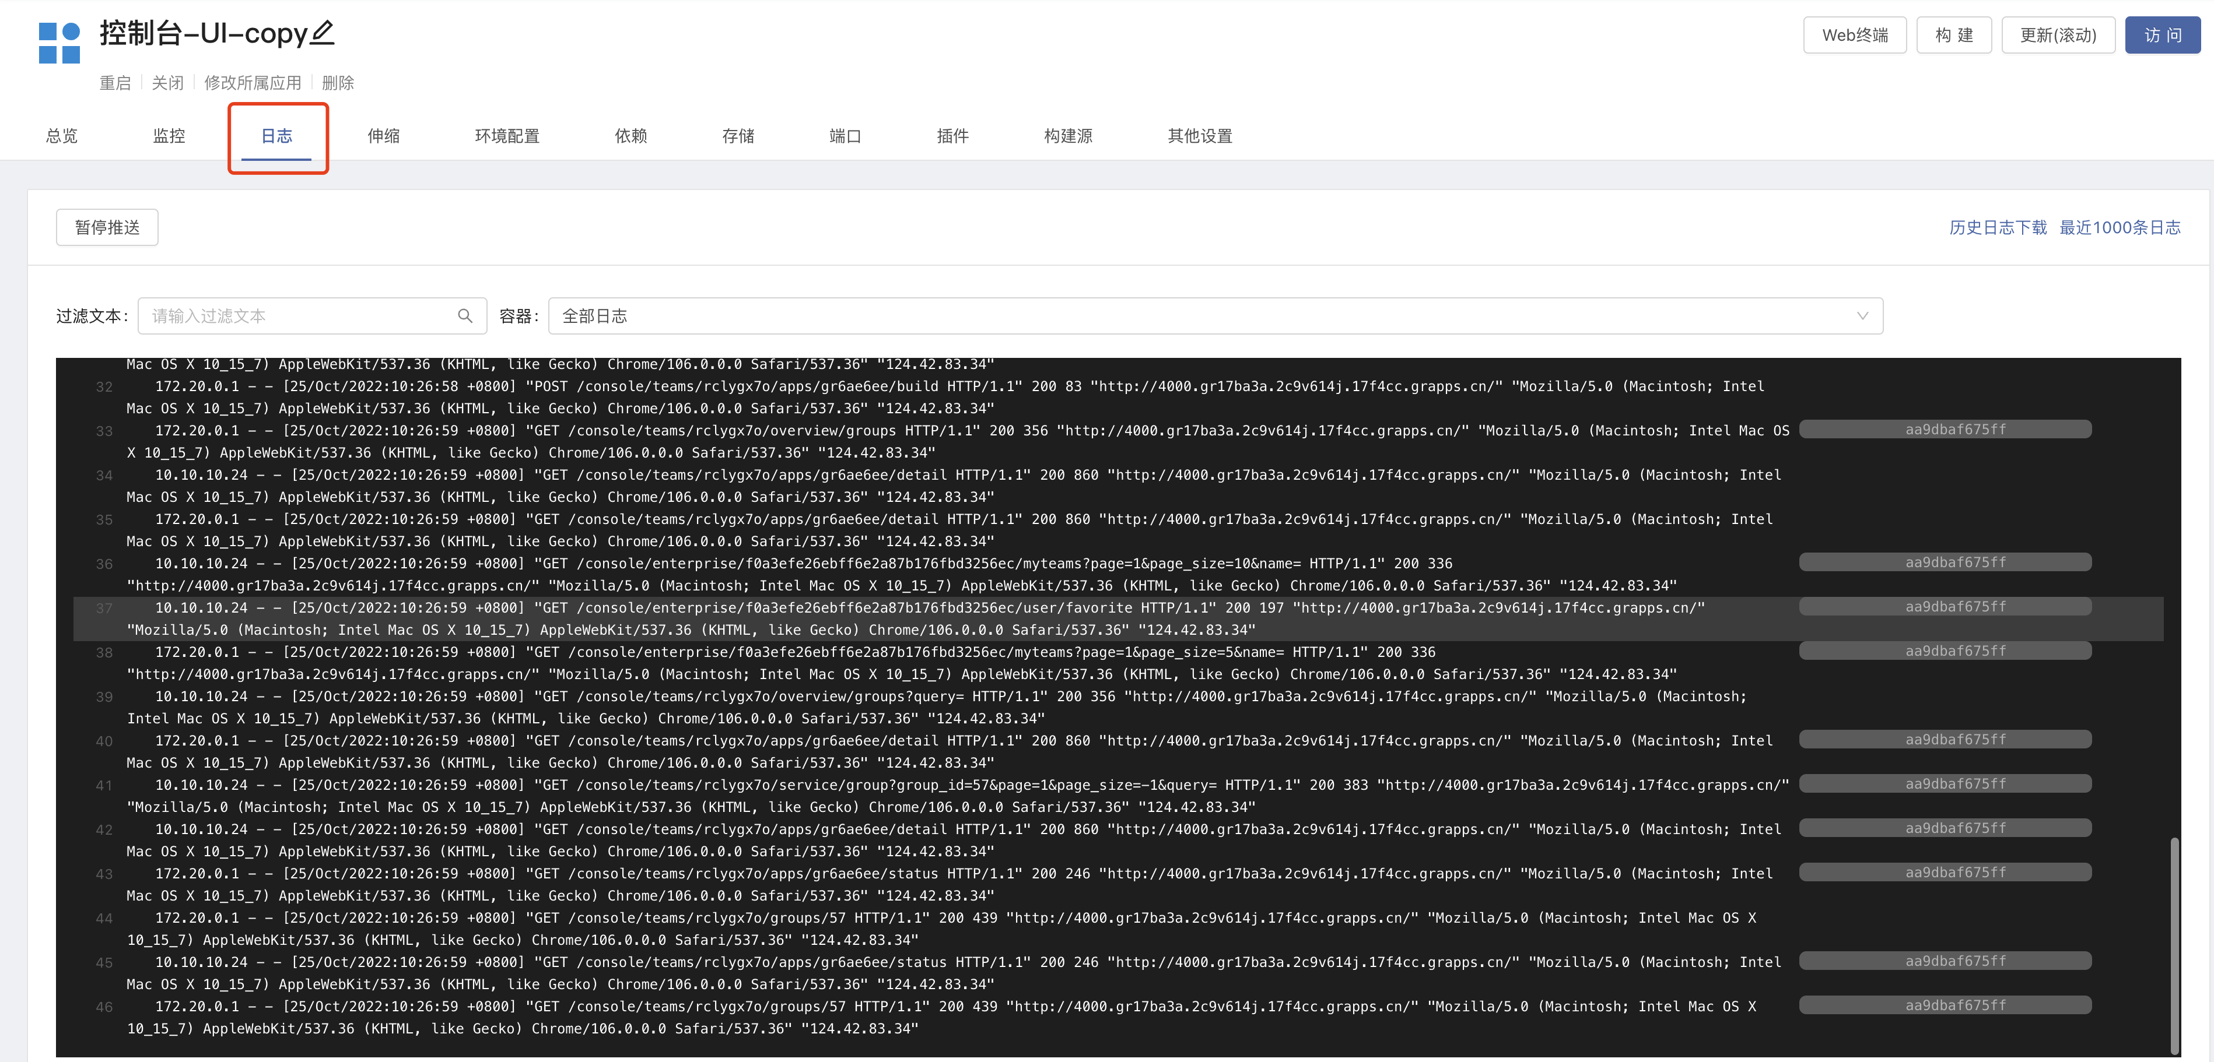Select the 端口 tab
The height and width of the screenshot is (1062, 2214).
(x=845, y=136)
